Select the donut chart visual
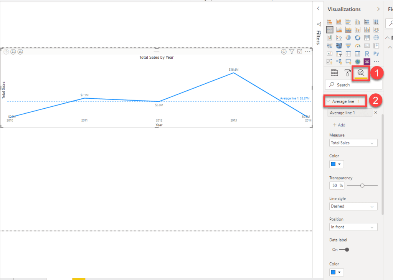The image size is (393, 280). [x=357, y=38]
